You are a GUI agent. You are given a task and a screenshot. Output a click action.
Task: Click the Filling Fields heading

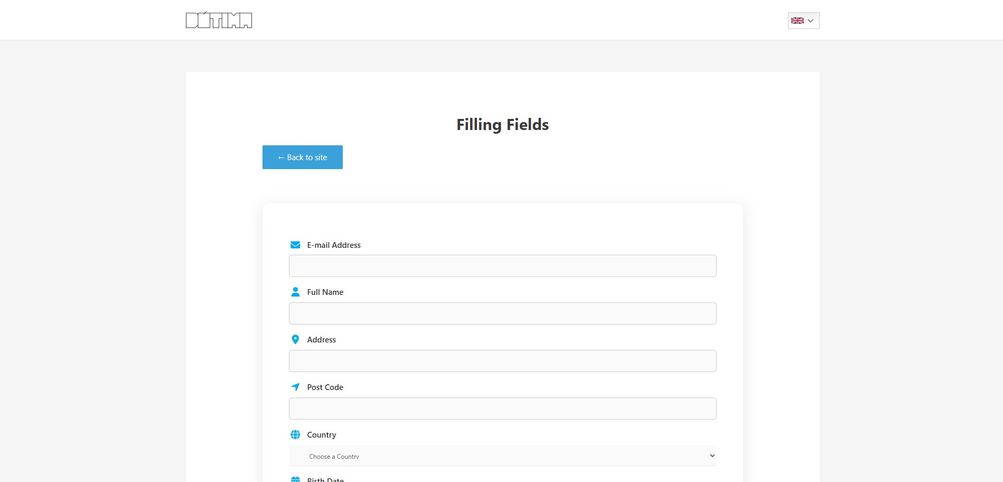tap(502, 125)
